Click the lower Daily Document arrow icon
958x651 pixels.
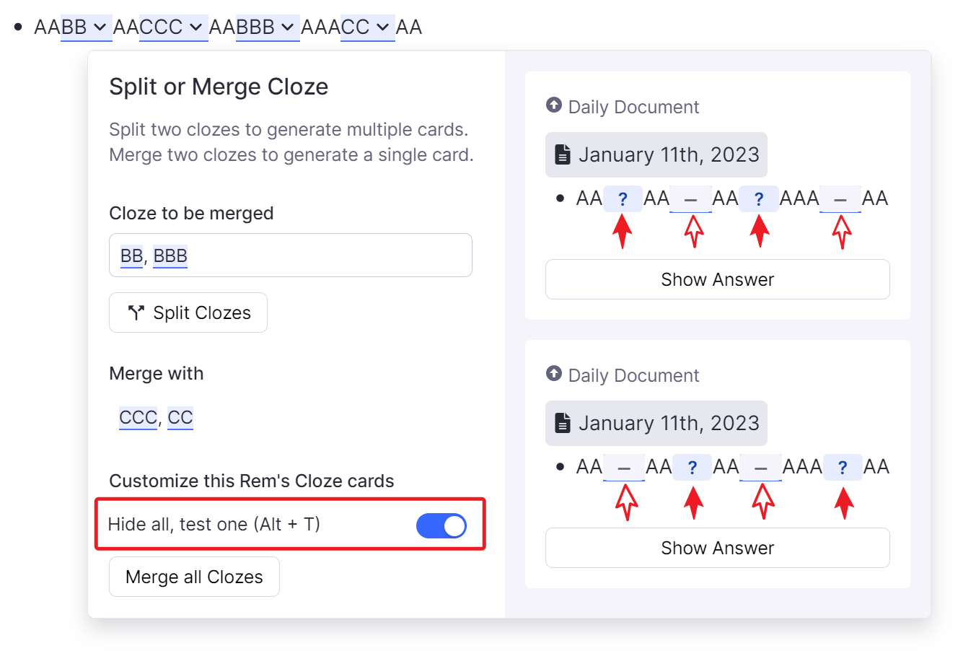[x=554, y=374]
